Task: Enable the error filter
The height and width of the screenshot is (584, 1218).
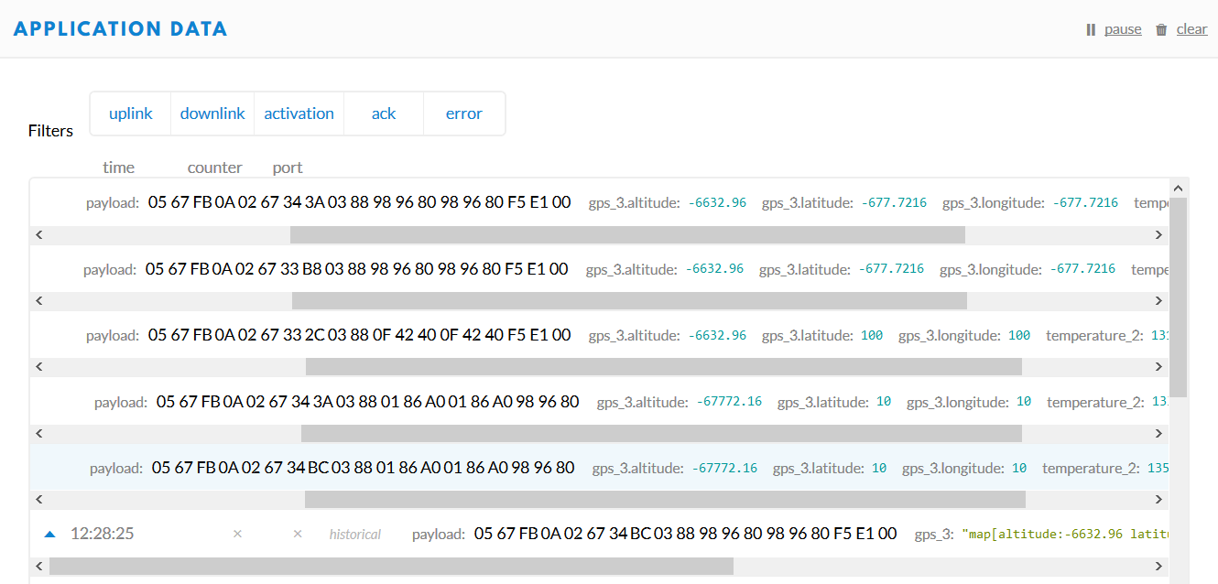Action: tap(463, 114)
